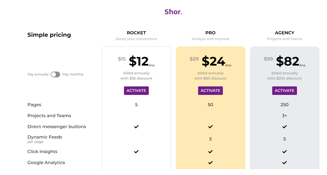
Task: Activate the Pro plan
Action: click(x=210, y=91)
